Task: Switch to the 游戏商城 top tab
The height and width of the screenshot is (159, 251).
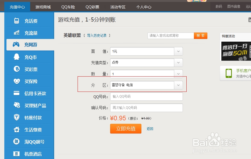Action: coord(43,7)
